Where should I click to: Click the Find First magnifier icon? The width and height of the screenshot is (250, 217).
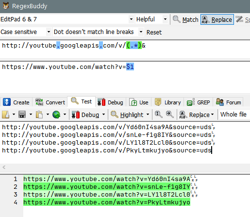coord(158,115)
